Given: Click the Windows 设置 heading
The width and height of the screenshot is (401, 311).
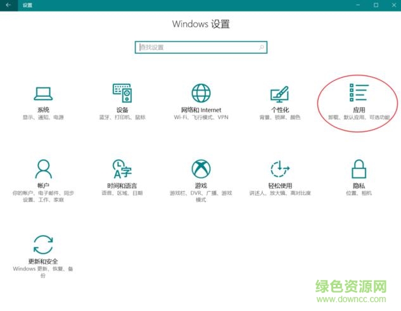Looking at the screenshot, I should [x=201, y=24].
